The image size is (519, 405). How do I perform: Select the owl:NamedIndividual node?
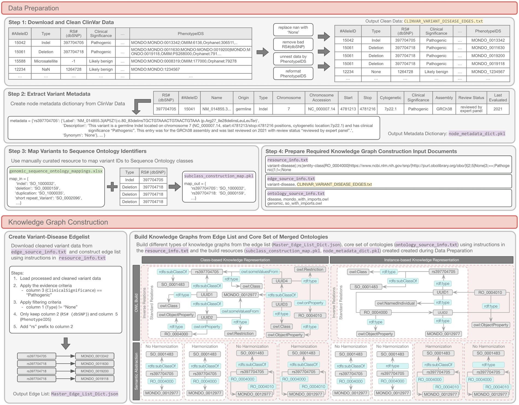(396, 303)
